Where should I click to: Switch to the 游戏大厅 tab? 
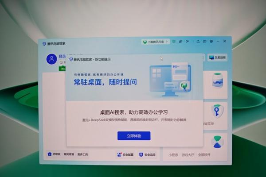point(188,155)
